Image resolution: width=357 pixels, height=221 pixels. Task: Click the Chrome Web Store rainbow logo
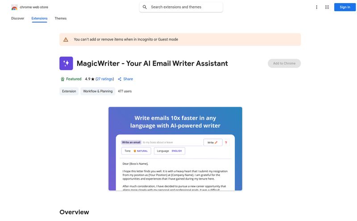[14, 7]
